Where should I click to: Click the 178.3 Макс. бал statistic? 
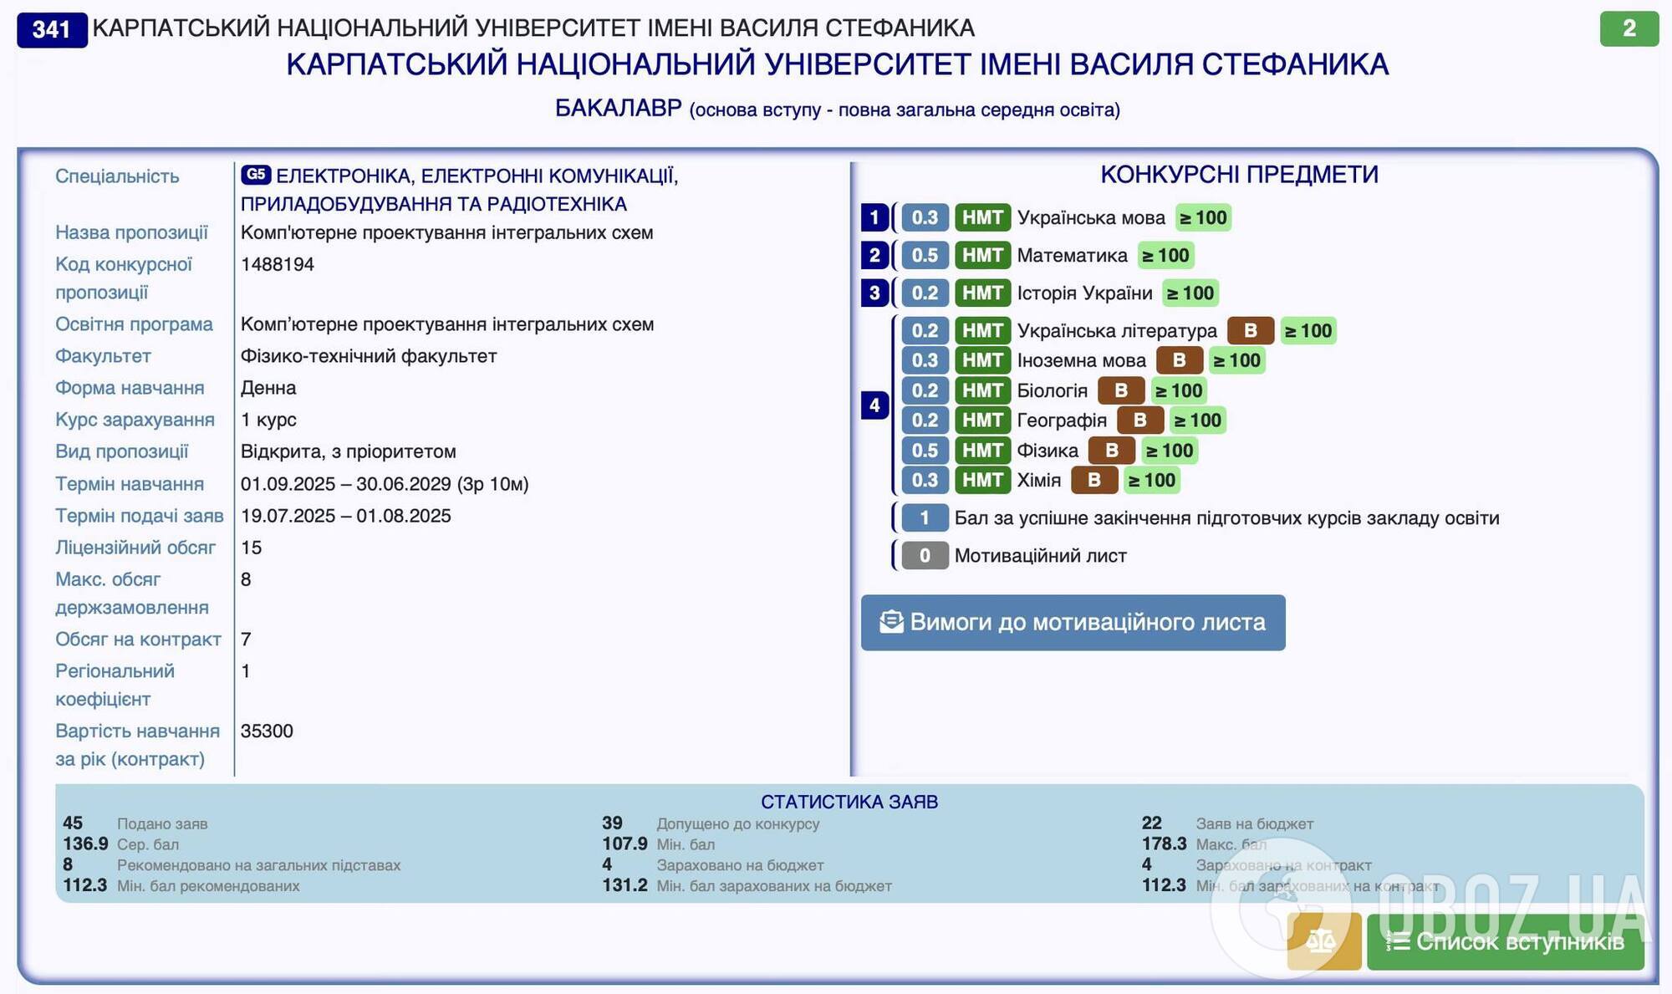point(1205,844)
